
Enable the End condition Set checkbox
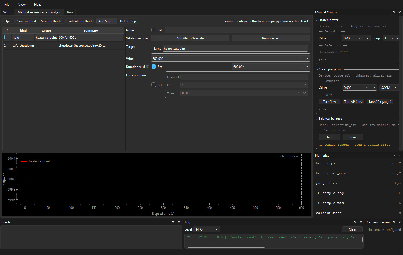tap(154, 85)
